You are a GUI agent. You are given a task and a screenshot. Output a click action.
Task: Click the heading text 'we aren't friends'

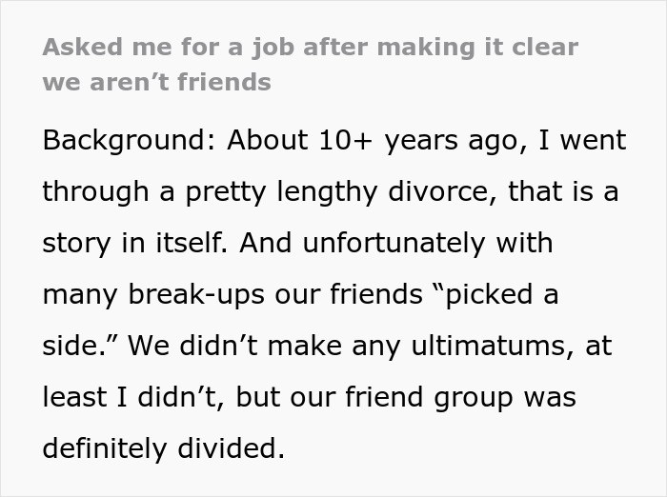156,82
